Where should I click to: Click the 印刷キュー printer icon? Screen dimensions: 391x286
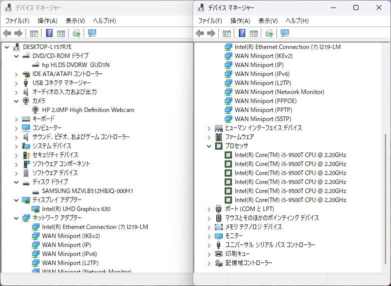pyautogui.click(x=219, y=254)
